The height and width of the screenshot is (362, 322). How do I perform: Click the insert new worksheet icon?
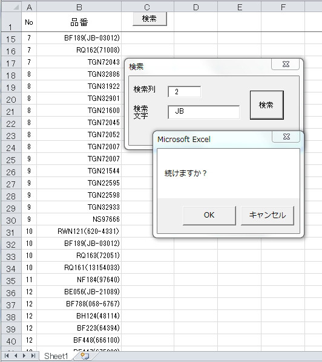pos(85,356)
